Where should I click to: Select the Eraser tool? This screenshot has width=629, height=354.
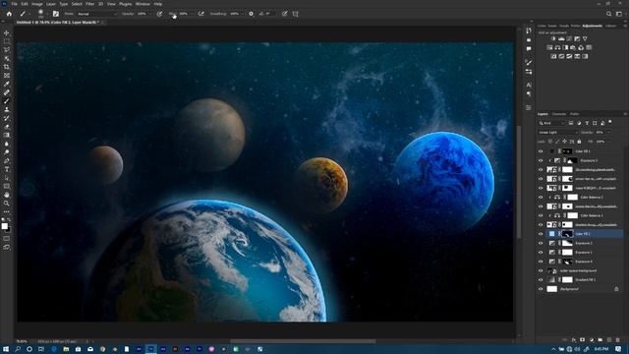tap(7, 127)
